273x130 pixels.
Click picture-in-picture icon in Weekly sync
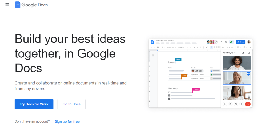[243, 53]
